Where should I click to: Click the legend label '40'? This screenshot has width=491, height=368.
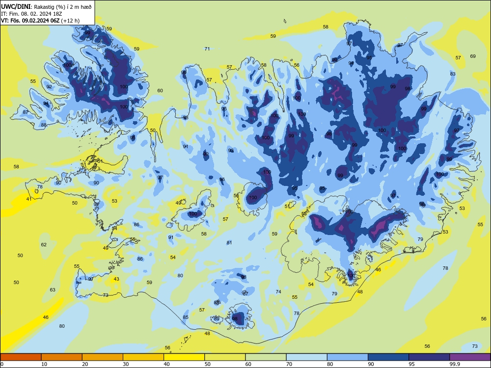point(166,364)
